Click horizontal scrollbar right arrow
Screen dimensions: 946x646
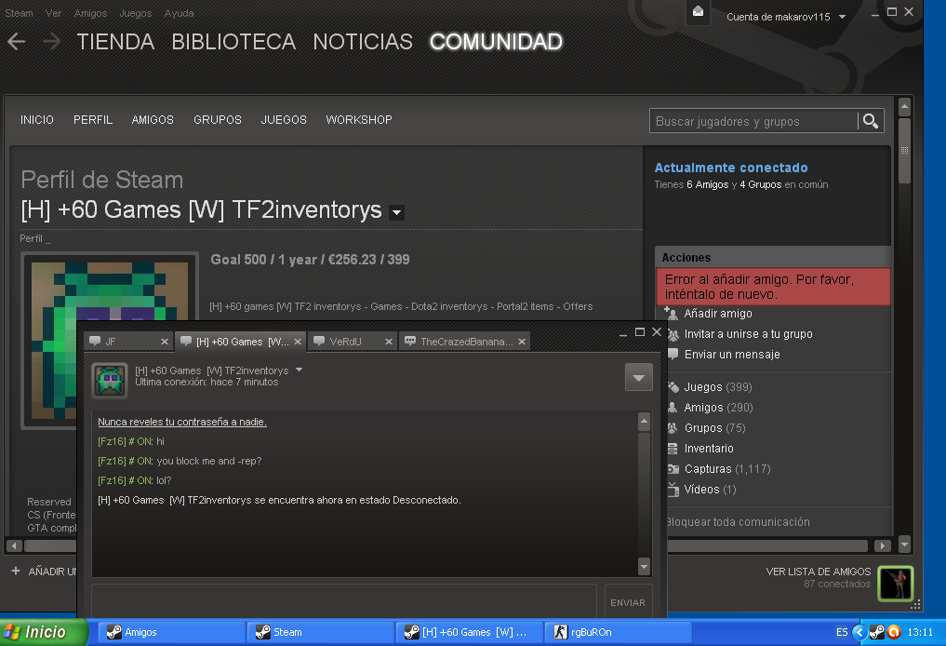pos(882,545)
